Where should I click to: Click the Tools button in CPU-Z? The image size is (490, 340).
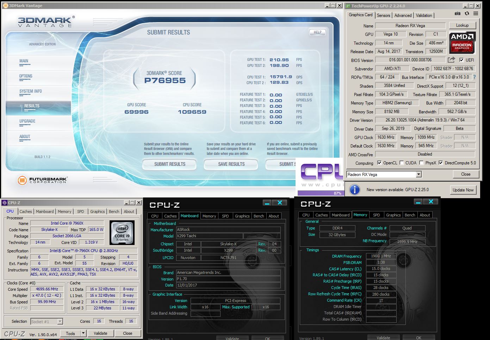coord(70,333)
